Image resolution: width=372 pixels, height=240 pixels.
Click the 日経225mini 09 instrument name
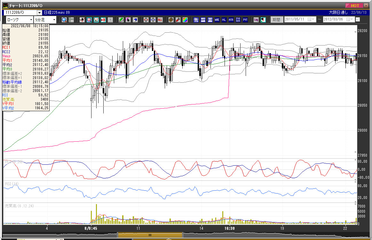[x=57, y=12]
